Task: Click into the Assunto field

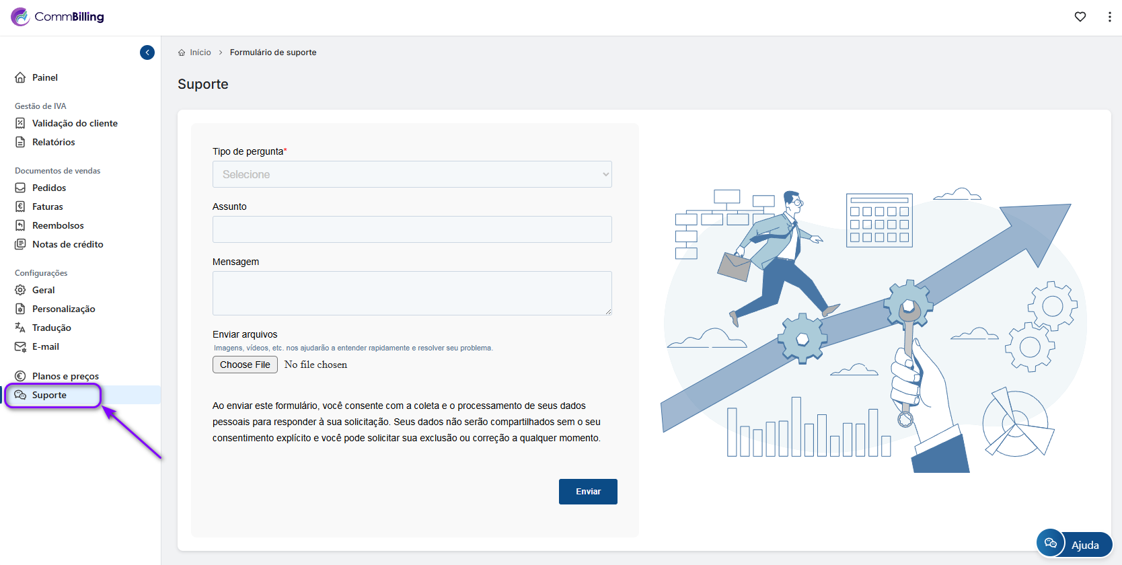Action: (x=412, y=229)
